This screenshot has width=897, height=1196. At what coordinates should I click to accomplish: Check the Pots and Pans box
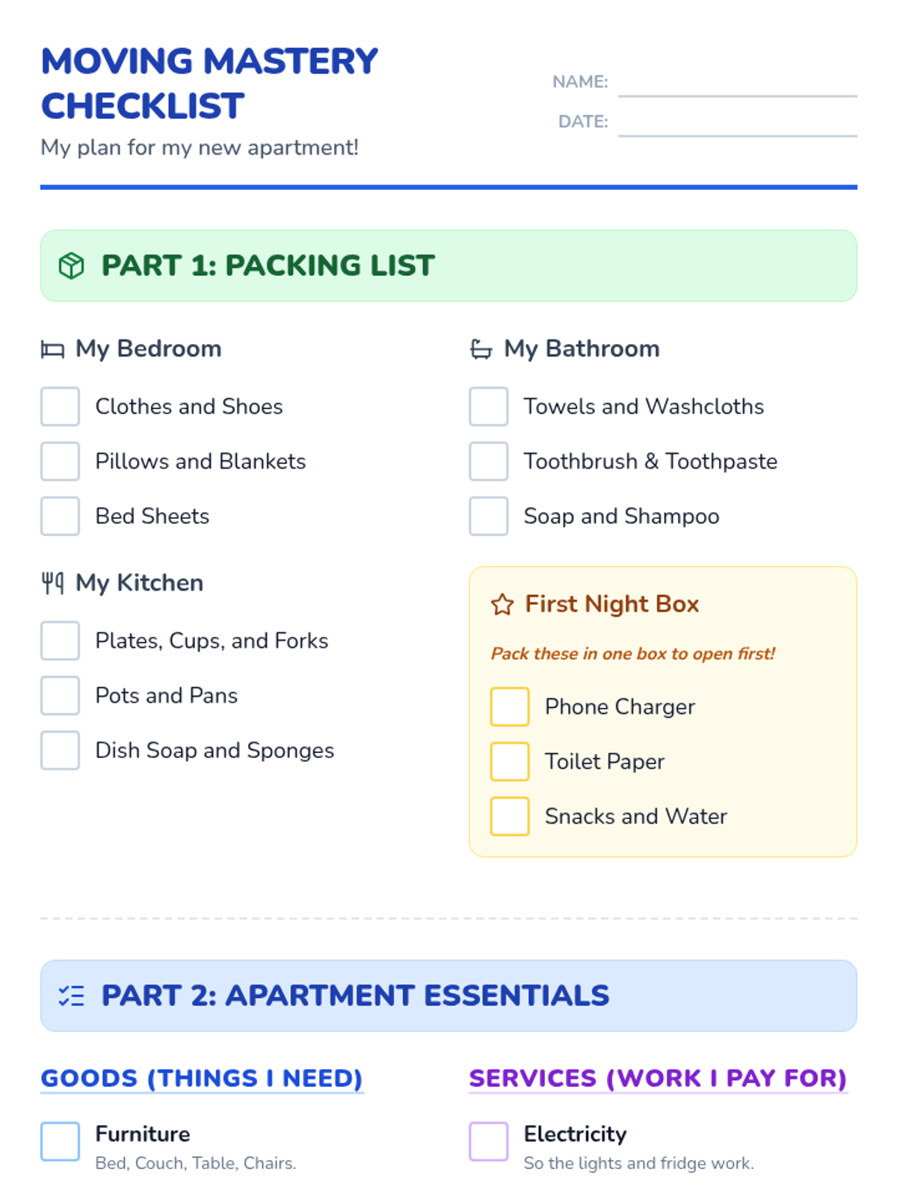(60, 695)
